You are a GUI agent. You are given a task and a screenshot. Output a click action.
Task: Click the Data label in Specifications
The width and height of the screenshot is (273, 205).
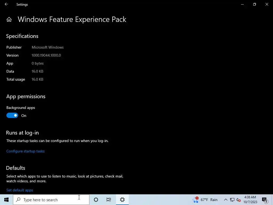point(10,71)
